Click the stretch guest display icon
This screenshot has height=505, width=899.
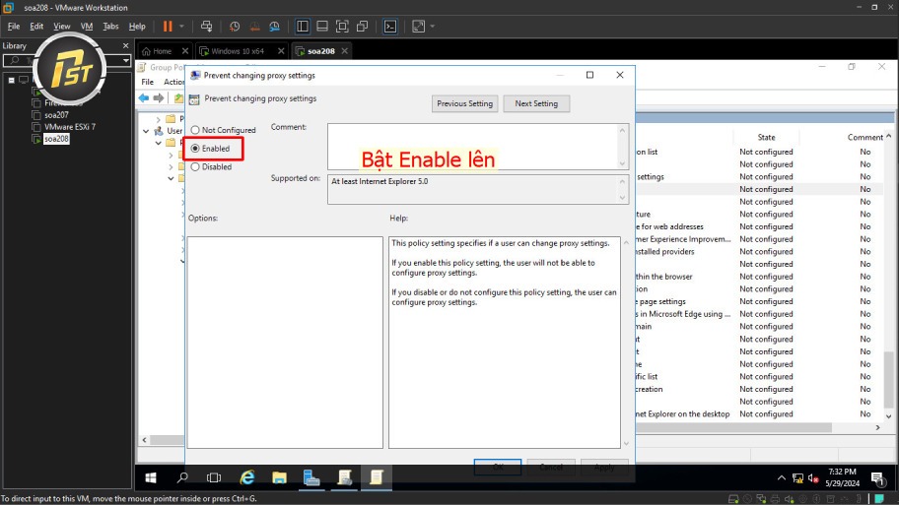[x=419, y=27]
